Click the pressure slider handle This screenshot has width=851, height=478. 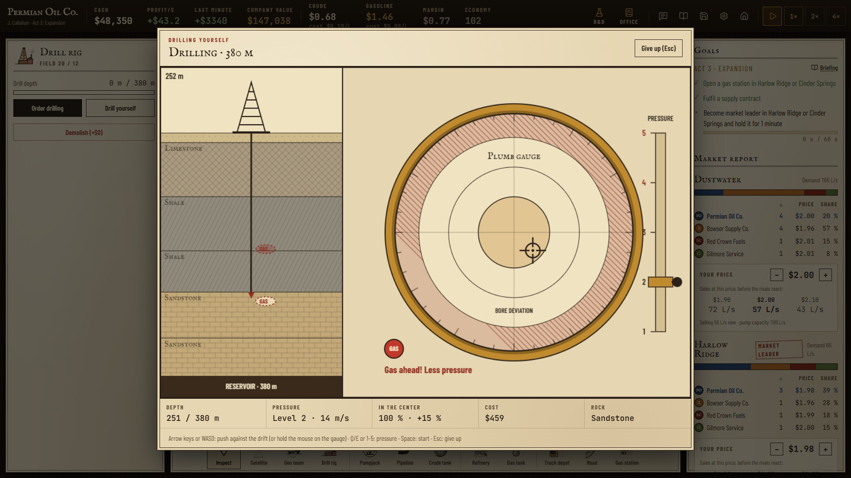pos(664,282)
